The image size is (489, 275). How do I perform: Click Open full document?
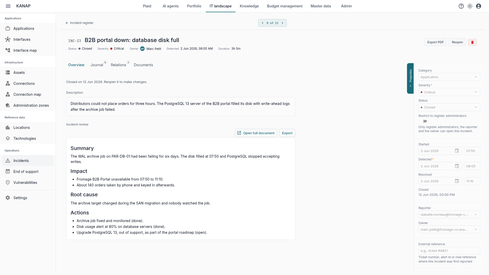pos(256,133)
